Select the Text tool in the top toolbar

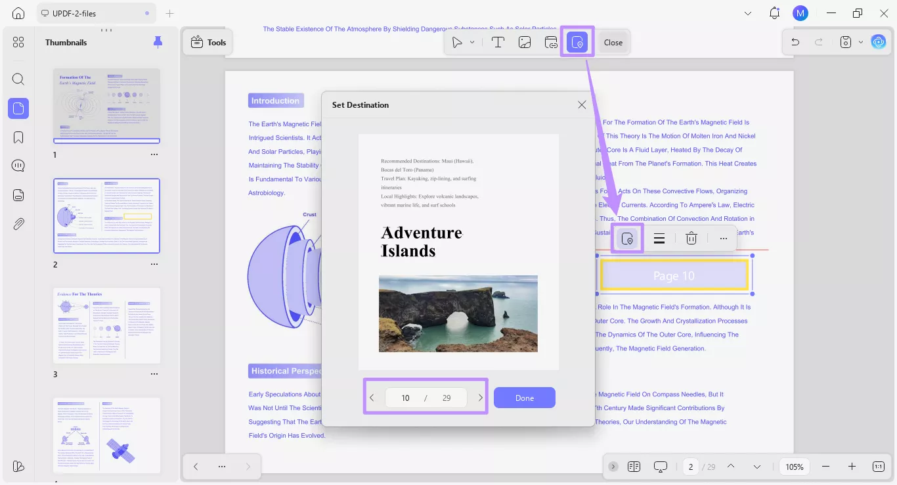tap(498, 41)
